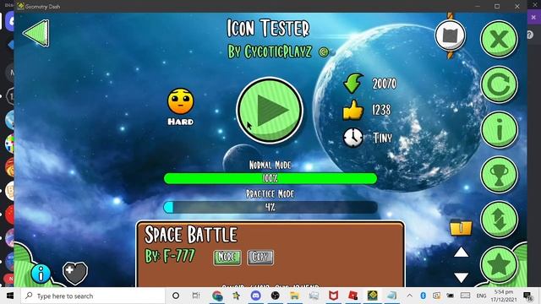Focus the taskbar search box
The height and width of the screenshot is (304, 541).
pyautogui.click(x=93, y=296)
